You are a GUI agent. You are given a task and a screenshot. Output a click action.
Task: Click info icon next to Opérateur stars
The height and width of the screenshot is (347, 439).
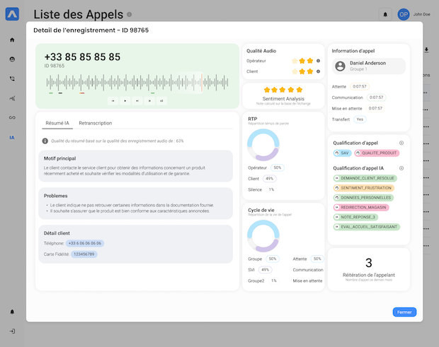(x=318, y=61)
